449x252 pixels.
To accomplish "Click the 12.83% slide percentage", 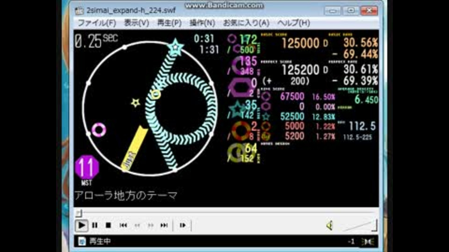I will coord(324,117).
